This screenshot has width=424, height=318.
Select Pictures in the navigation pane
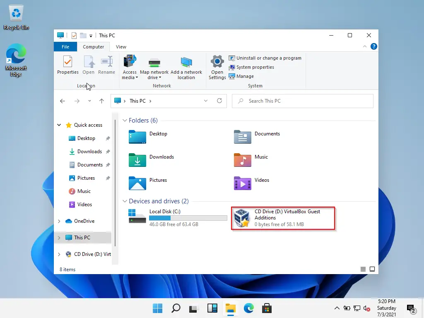[82, 178]
